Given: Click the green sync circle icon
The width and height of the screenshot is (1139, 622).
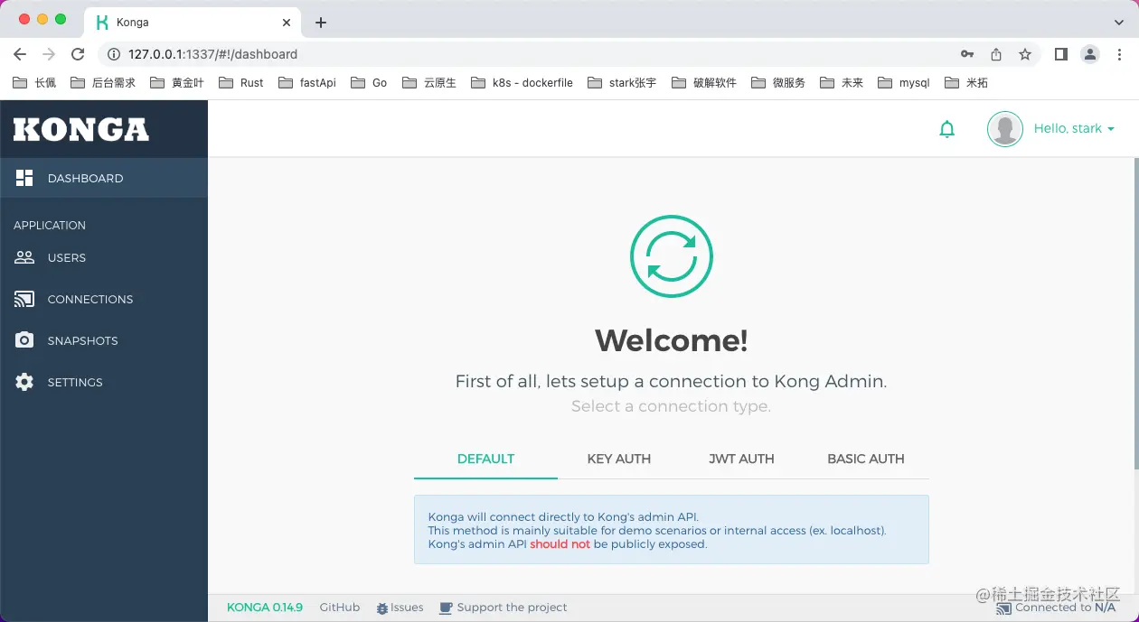Looking at the screenshot, I should [672, 256].
